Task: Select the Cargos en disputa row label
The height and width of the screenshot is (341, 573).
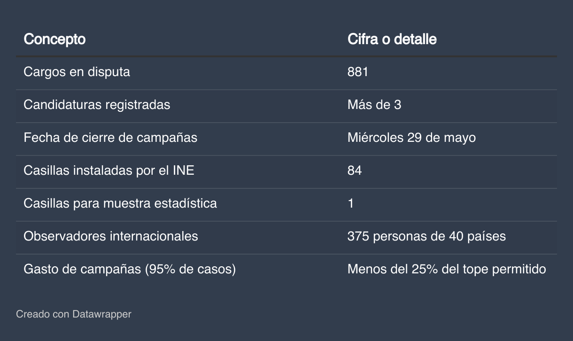Action: [x=77, y=72]
